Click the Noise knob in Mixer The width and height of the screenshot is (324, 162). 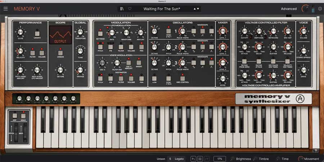point(223,79)
